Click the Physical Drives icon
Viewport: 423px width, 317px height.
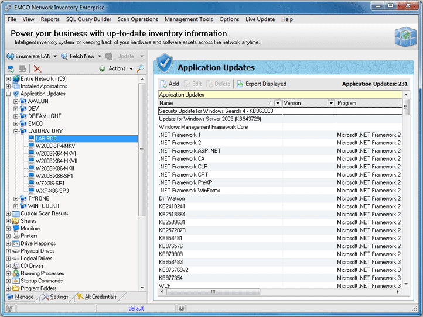(16, 251)
